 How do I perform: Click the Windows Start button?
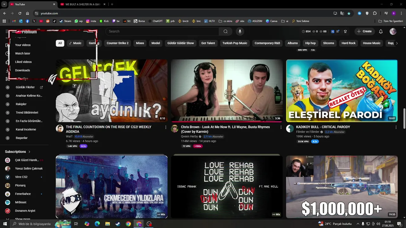pyautogui.click(x=5, y=224)
